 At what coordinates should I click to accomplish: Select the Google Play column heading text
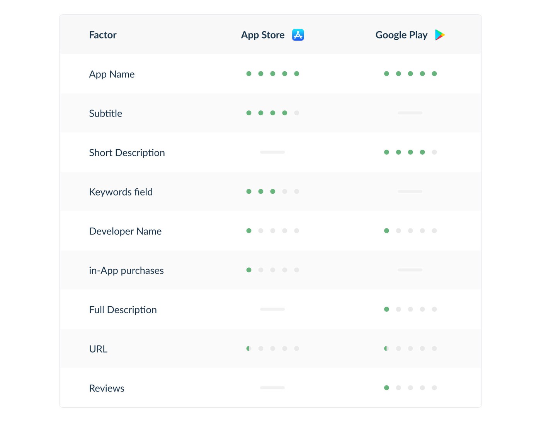(x=401, y=35)
